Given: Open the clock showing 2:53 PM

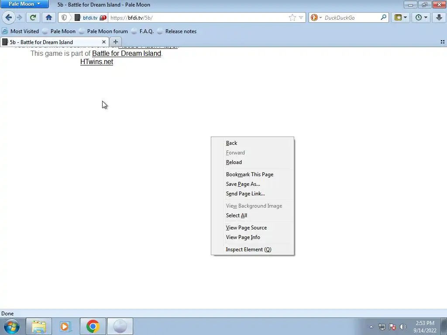Looking at the screenshot, I should coord(425,327).
